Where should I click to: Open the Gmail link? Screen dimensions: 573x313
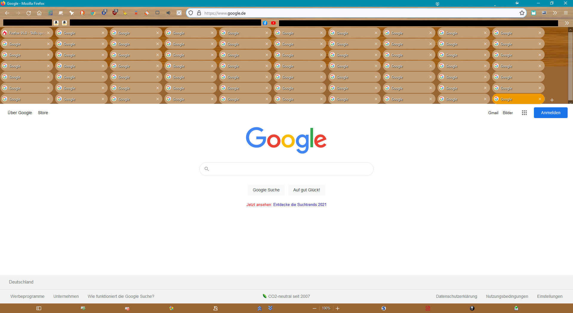click(x=493, y=113)
